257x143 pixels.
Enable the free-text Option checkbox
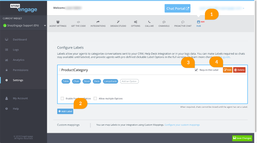[x=62, y=98]
